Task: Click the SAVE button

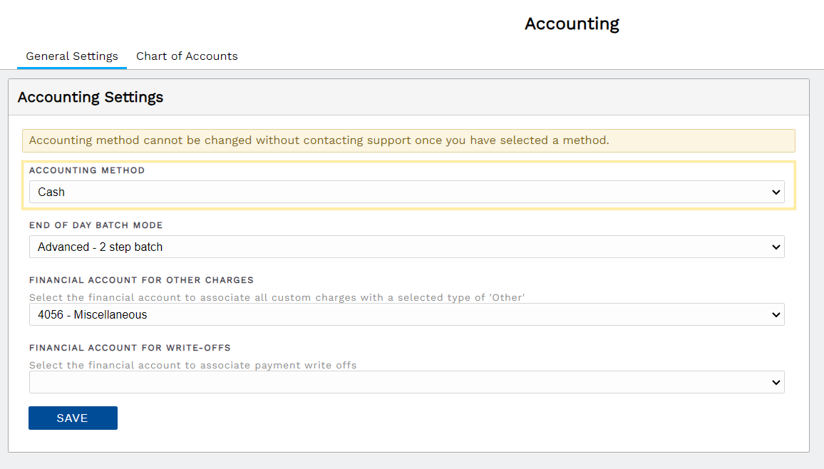Action: (73, 418)
